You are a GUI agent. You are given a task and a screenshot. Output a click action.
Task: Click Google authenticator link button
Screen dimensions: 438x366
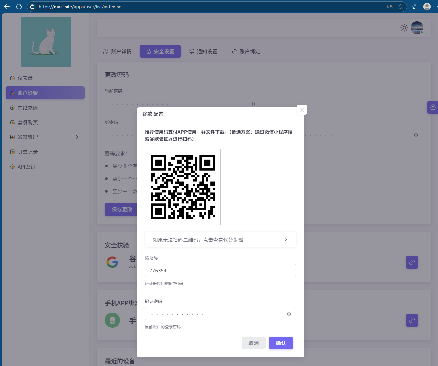(412, 262)
